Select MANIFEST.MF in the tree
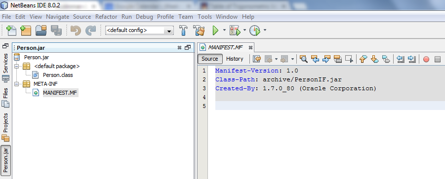Viewport: 445px width, 179px height. tap(60, 93)
